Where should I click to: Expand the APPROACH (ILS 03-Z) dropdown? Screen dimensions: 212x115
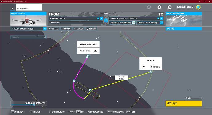(x=162, y=23)
